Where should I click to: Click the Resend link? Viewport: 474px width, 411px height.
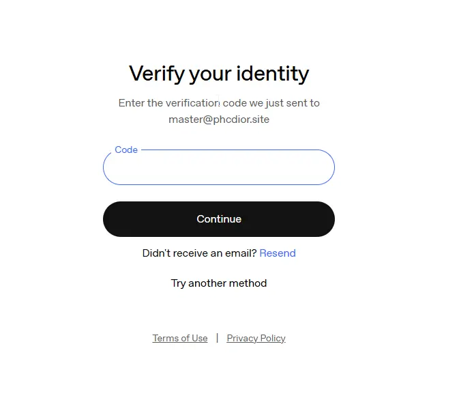click(x=278, y=253)
